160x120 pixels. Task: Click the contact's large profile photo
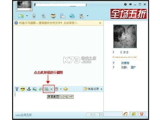[125, 36]
